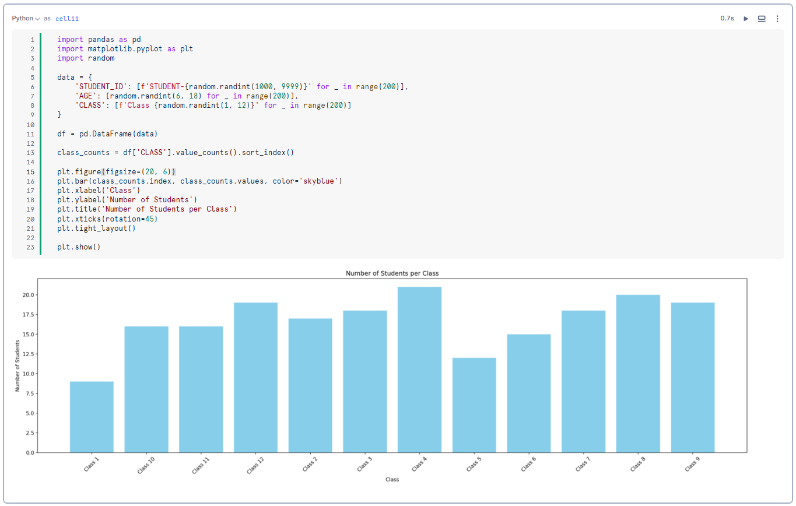Click the plt.show() line of code
The image size is (796, 506).
click(x=79, y=247)
